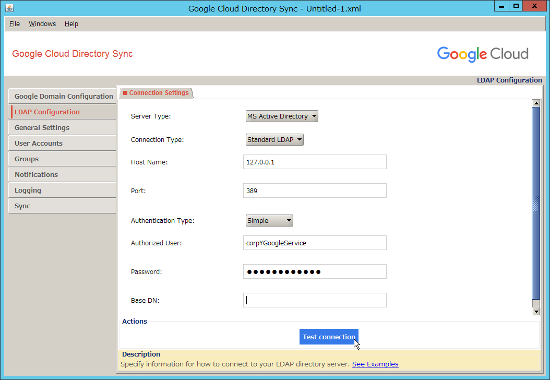This screenshot has height=380, width=550.
Task: Expand the Connection Type dropdown
Action: (274, 140)
